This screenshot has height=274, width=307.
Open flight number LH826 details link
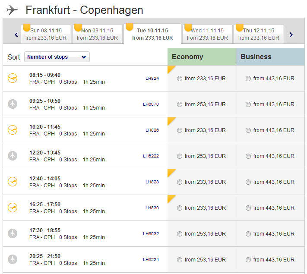click(x=152, y=130)
